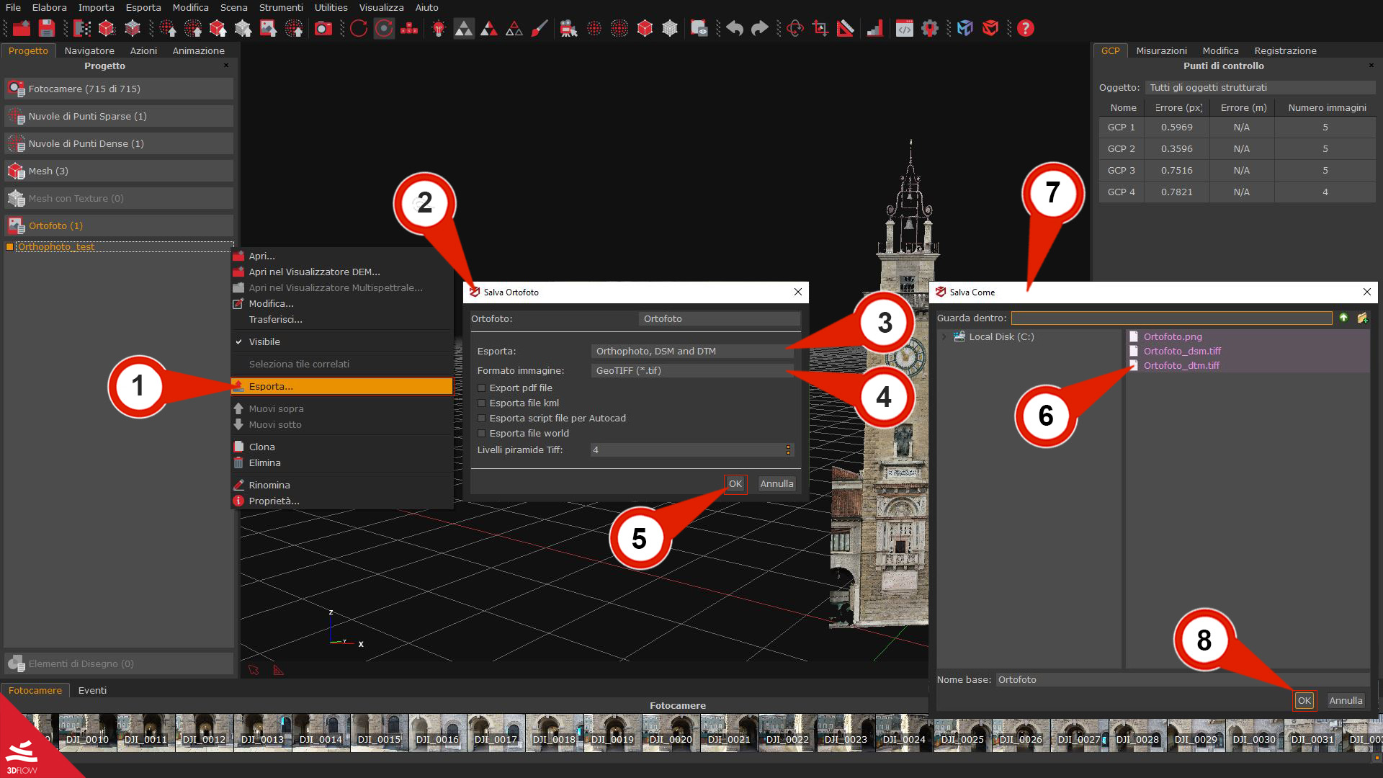The image size is (1383, 778).
Task: Click the red staircase profile icon
Action: (875, 28)
